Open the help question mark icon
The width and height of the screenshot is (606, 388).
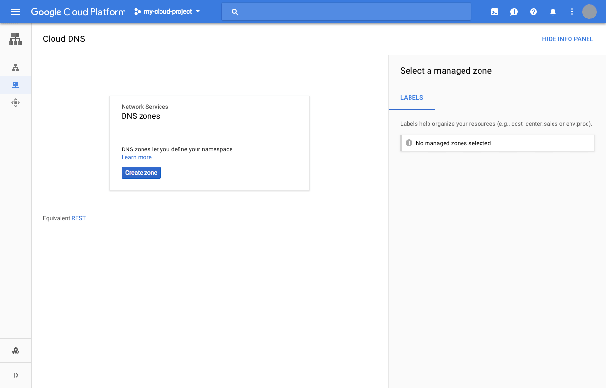tap(534, 12)
